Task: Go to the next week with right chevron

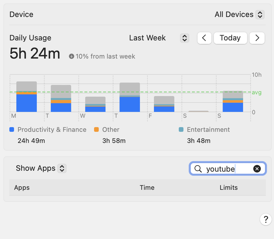Action: tap(257, 38)
